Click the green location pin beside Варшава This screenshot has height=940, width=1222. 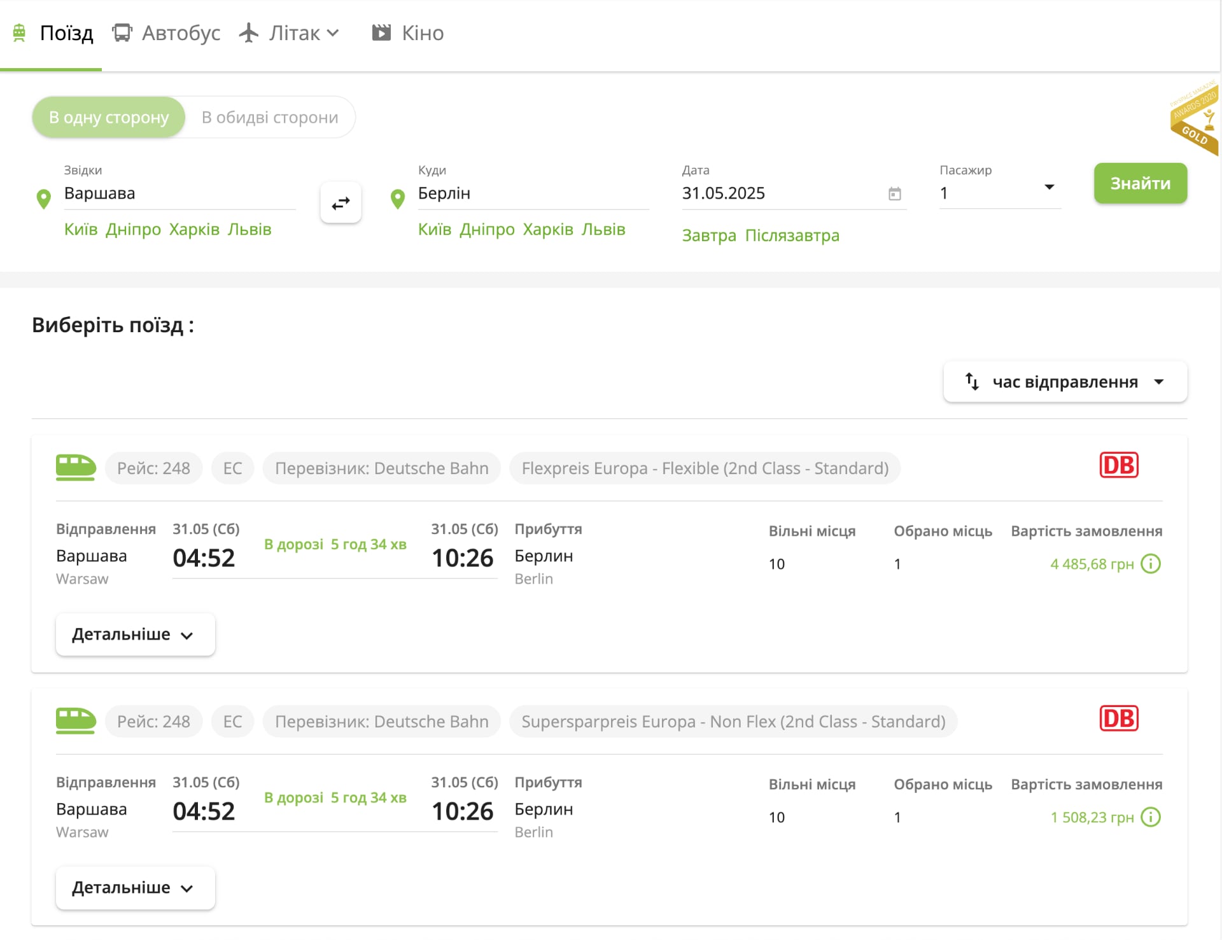pyautogui.click(x=44, y=199)
